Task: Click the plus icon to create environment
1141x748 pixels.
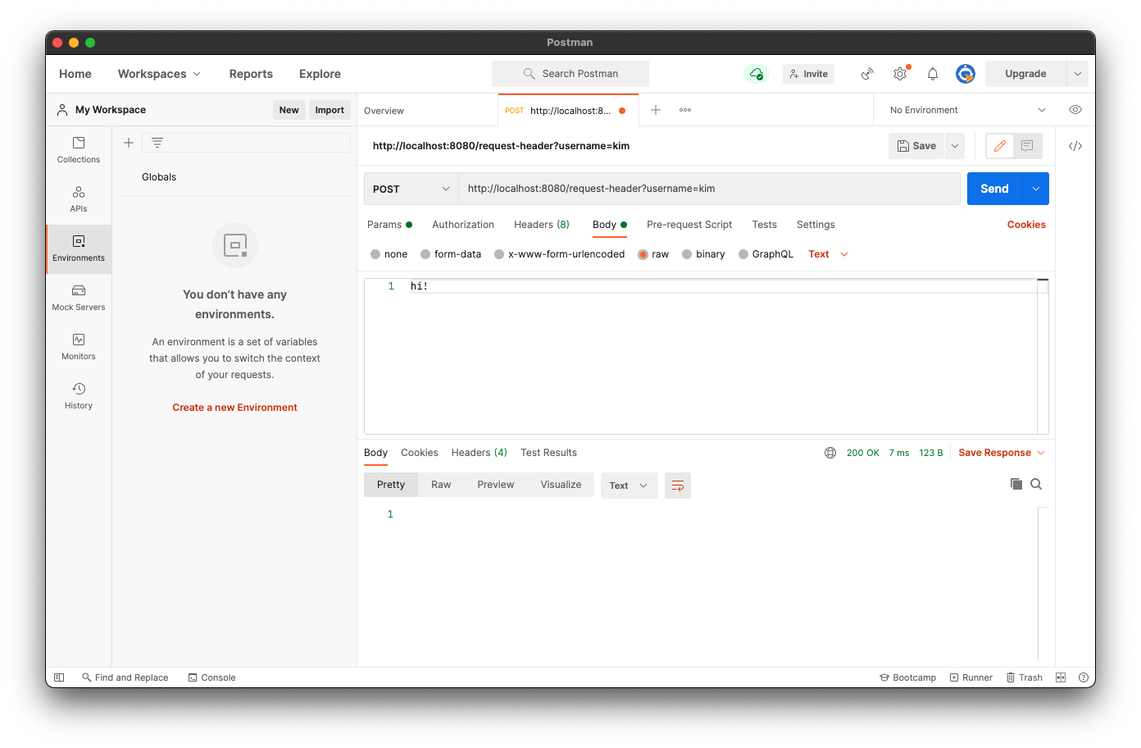Action: 129,143
